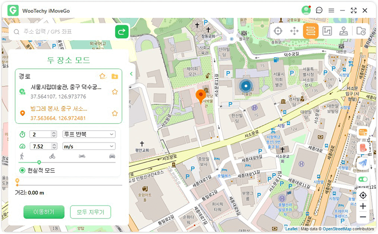Click the green search go arrow icon
Viewport: 378px width, 234px height.
[122, 32]
